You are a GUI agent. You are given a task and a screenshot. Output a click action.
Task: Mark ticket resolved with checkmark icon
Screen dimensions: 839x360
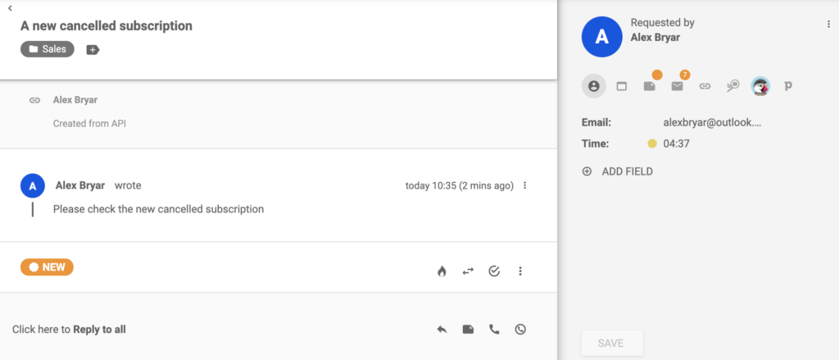494,271
